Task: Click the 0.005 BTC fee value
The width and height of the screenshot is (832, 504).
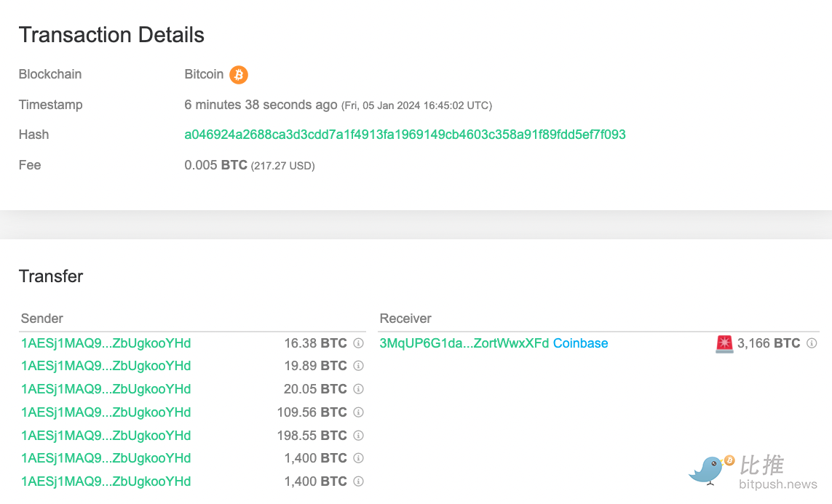Action: (x=215, y=165)
